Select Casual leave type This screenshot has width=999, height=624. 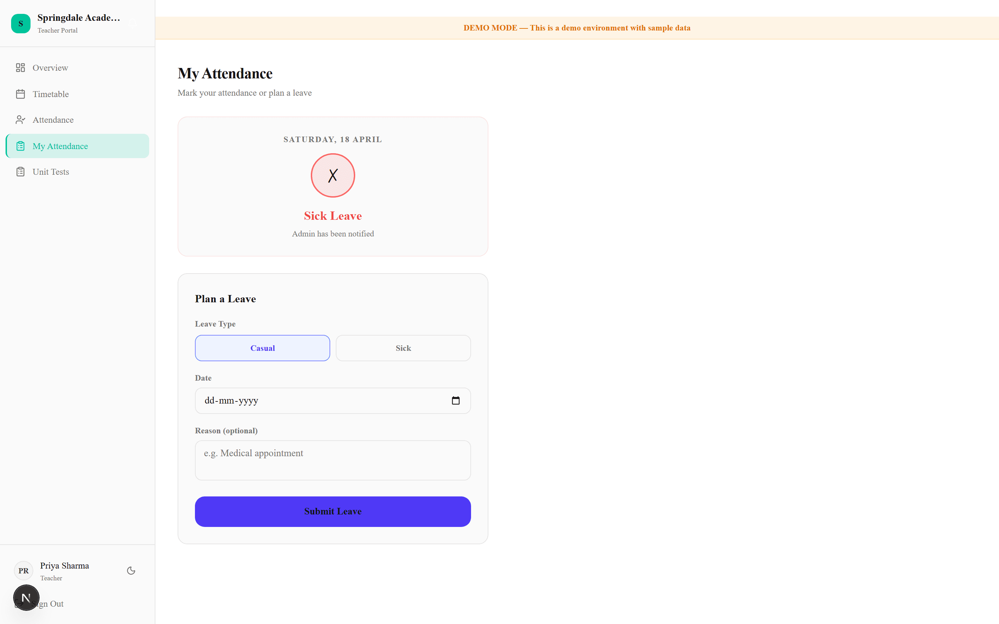262,348
